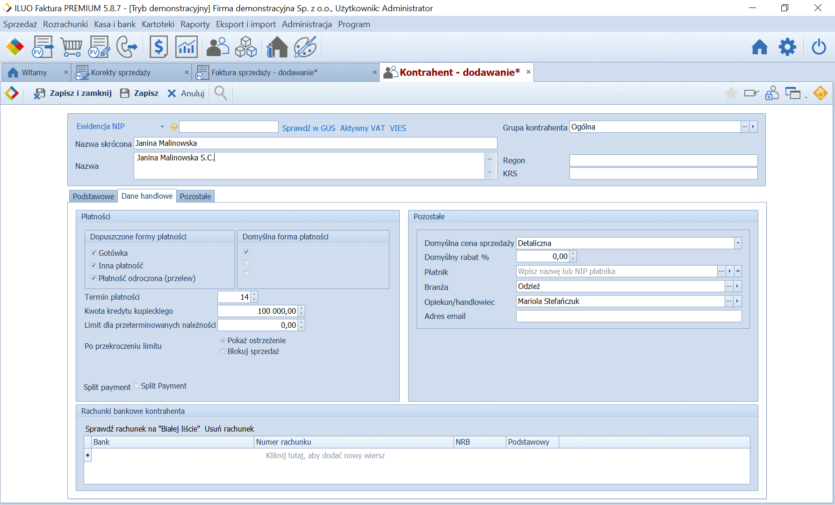Open the invoice correction (FV pencil) icon
835x505 pixels.
[99, 47]
